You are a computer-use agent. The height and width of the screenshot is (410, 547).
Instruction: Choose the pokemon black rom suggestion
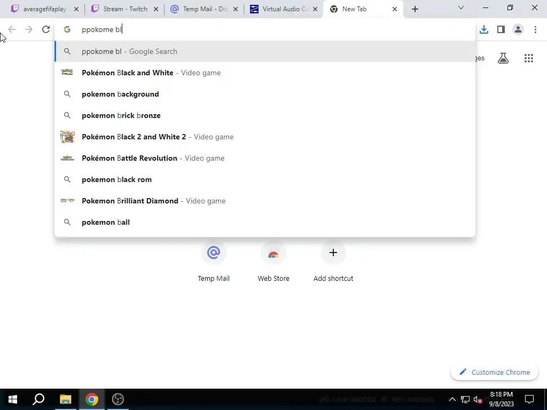[x=265, y=179]
